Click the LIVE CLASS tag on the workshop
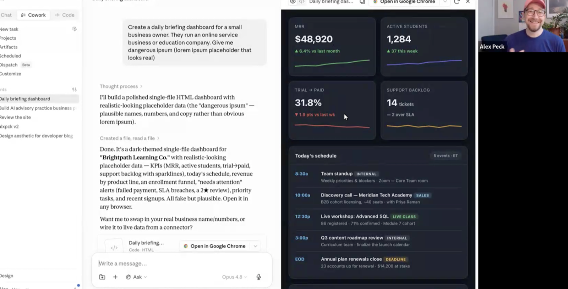 pos(404,216)
